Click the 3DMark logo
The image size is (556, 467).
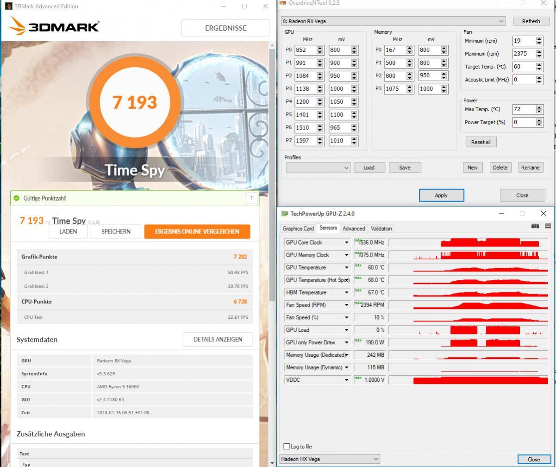(54, 26)
